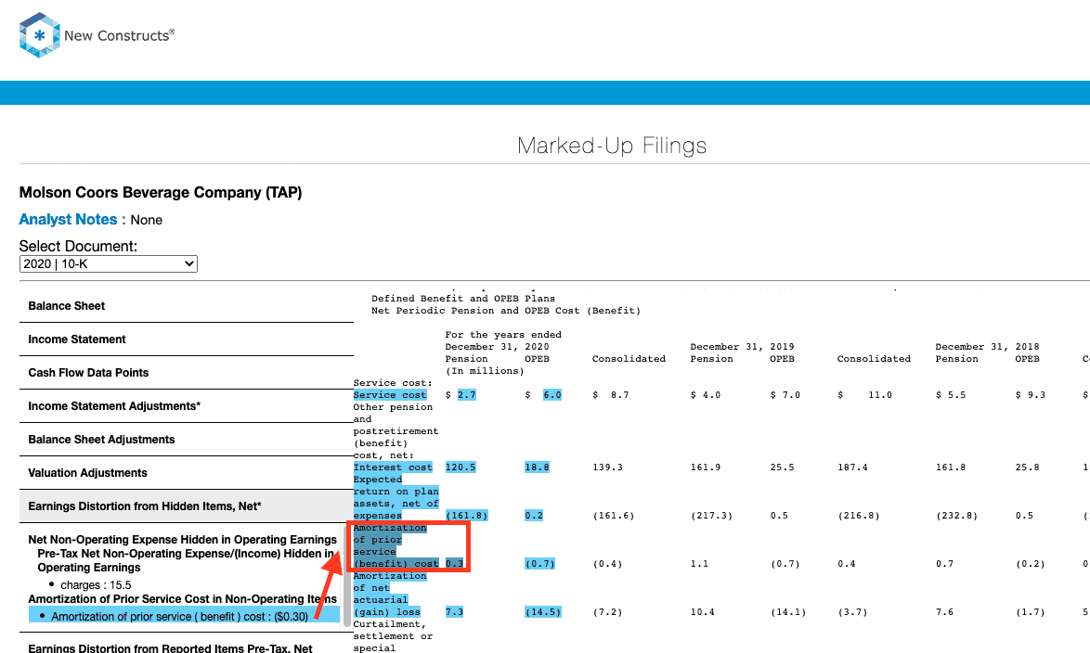Open Earnings Distortion from Reported Items Pre-Tax
Screen dimensions: 1090x653
click(170, 648)
